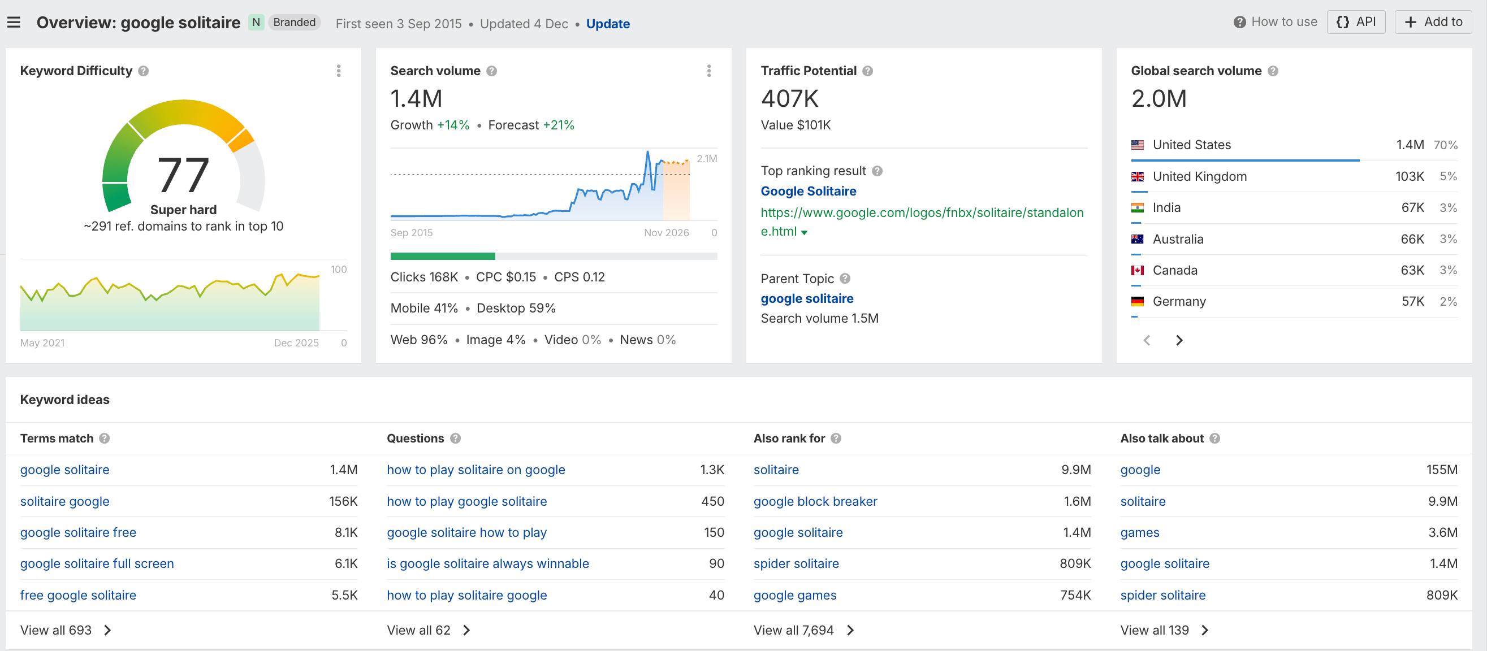
Task: Go to previous page of countries
Action: pyautogui.click(x=1147, y=341)
